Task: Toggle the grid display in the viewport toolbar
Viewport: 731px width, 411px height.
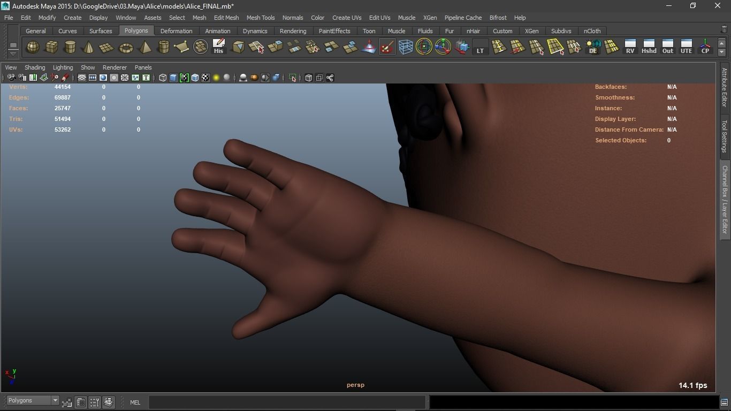Action: [x=82, y=78]
